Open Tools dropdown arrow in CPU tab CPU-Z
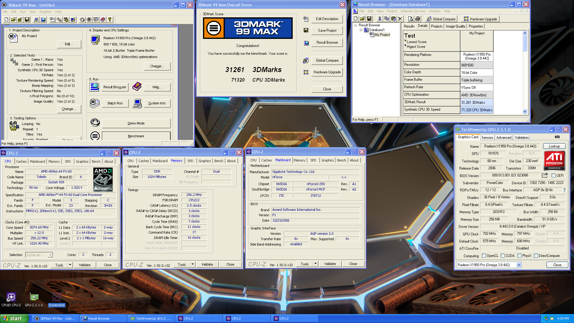Image resolution: width=574 pixels, height=323 pixels. (x=70, y=265)
